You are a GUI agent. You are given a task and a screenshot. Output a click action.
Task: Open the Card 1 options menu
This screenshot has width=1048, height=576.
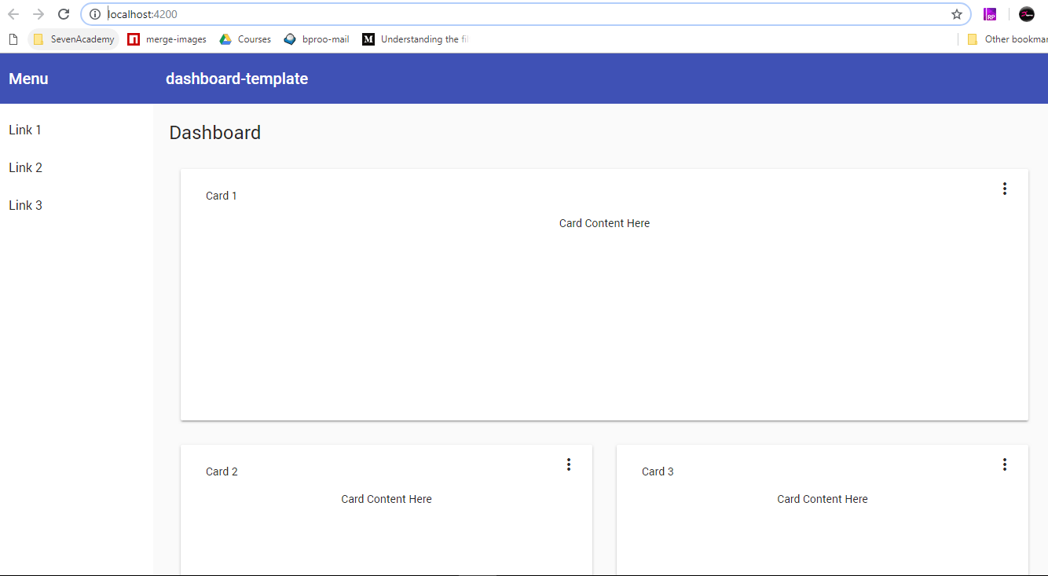point(1004,189)
